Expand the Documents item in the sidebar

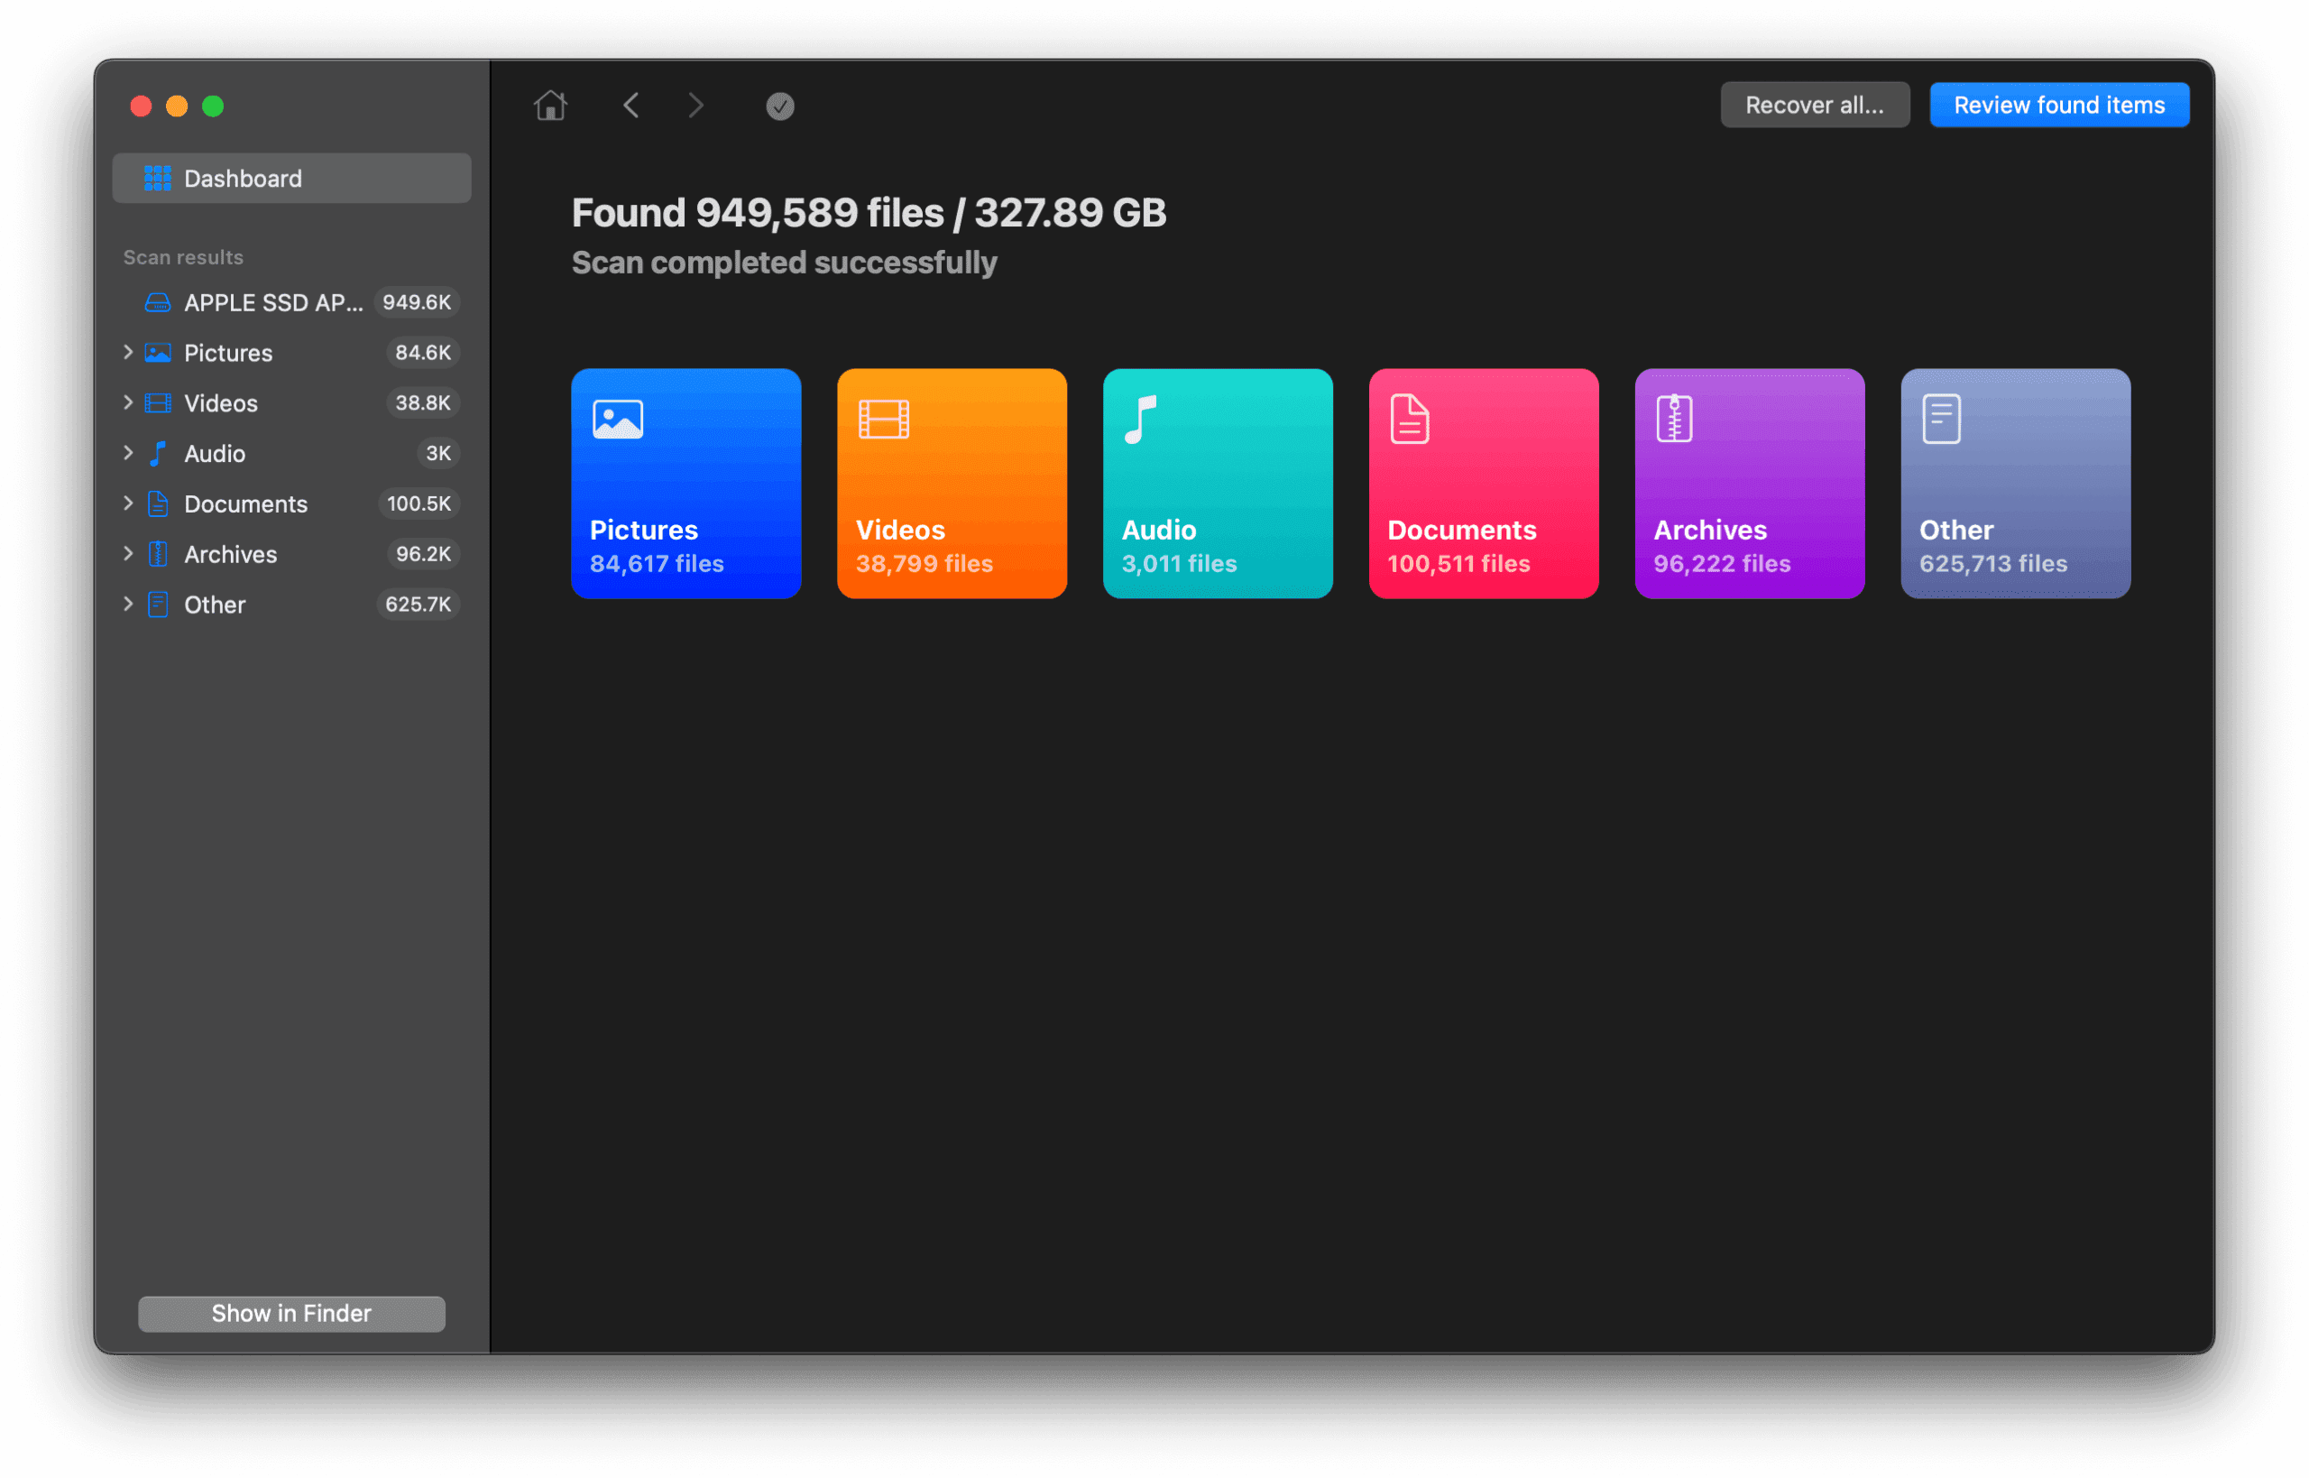point(129,503)
